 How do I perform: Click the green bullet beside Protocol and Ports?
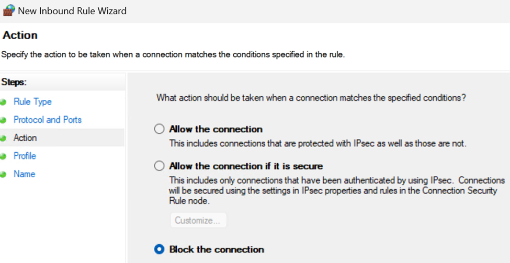[3, 120]
